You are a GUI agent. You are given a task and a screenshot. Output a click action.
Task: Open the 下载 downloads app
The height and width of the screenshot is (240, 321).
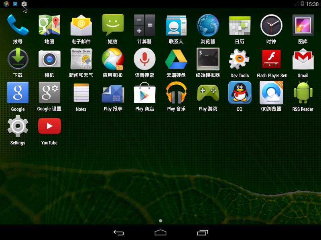tap(18, 59)
